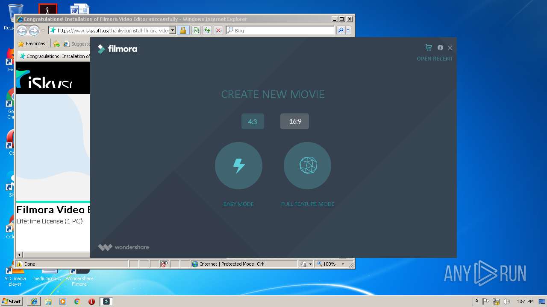Click the 1:51 PM system clock
Screen dimensions: 547x307
525,301
